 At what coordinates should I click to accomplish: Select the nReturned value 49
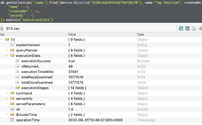click(70, 66)
